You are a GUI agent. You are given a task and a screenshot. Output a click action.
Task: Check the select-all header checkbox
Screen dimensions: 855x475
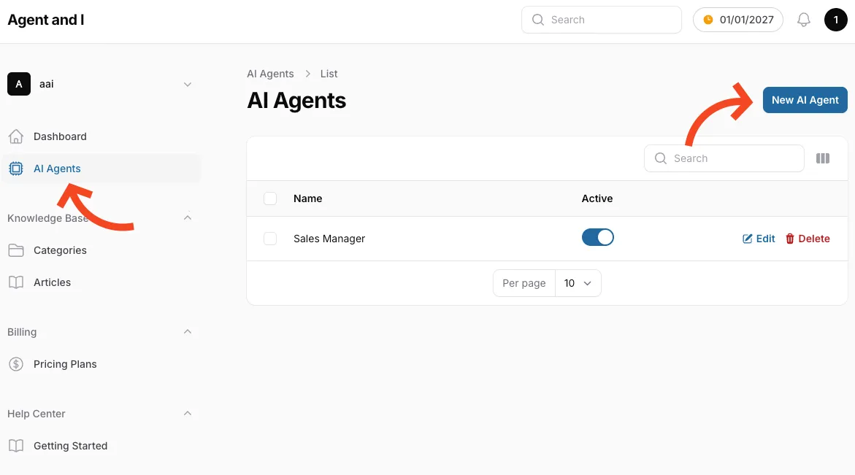click(x=270, y=198)
